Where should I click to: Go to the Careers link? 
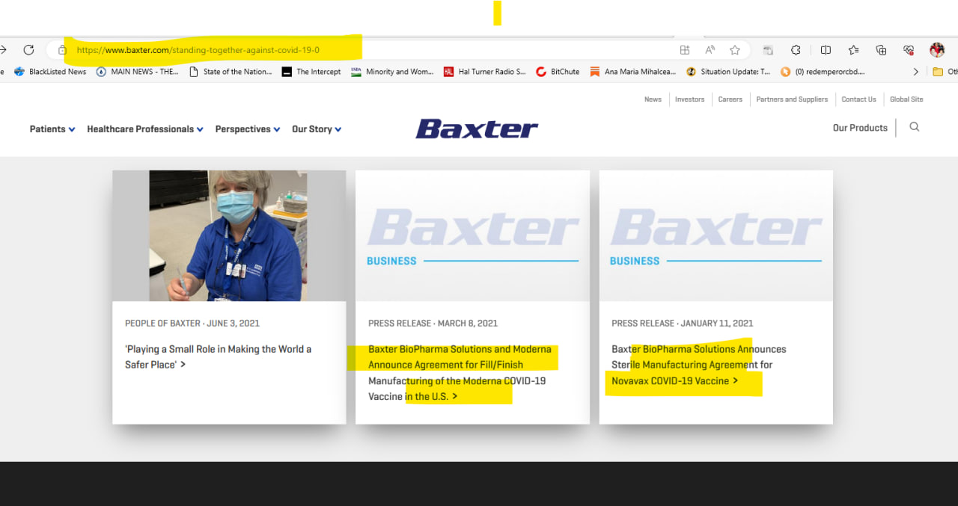(x=730, y=99)
